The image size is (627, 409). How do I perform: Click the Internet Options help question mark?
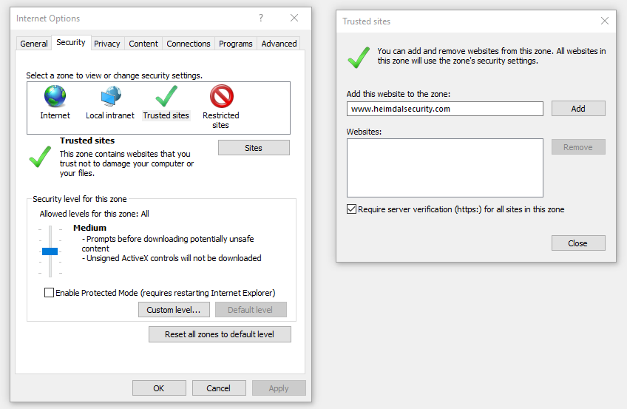click(261, 18)
